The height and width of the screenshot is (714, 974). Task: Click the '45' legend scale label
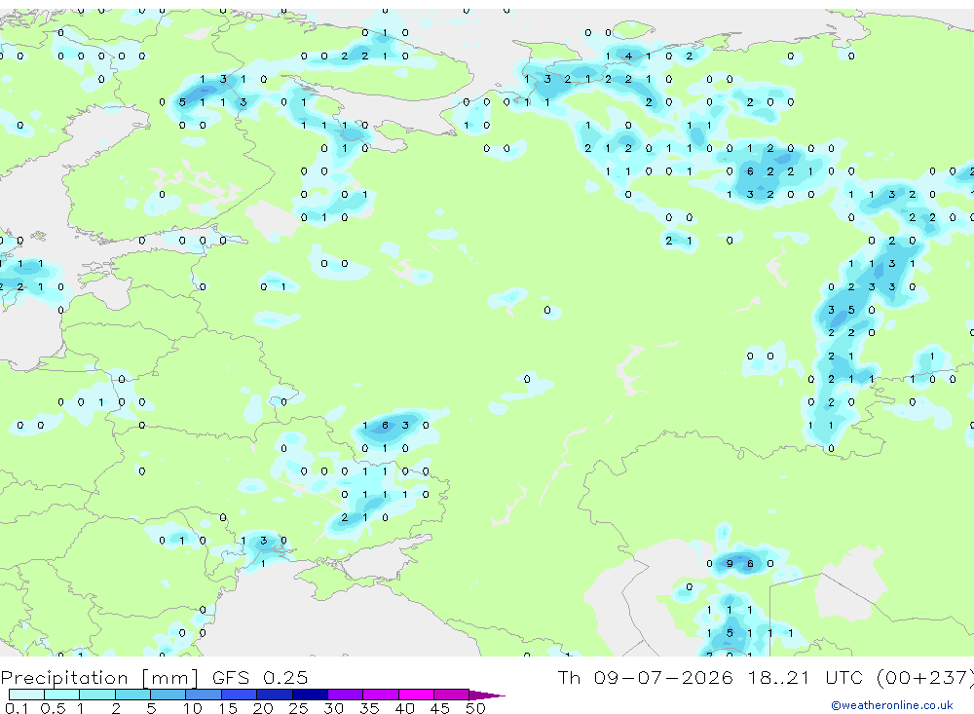click(x=440, y=708)
